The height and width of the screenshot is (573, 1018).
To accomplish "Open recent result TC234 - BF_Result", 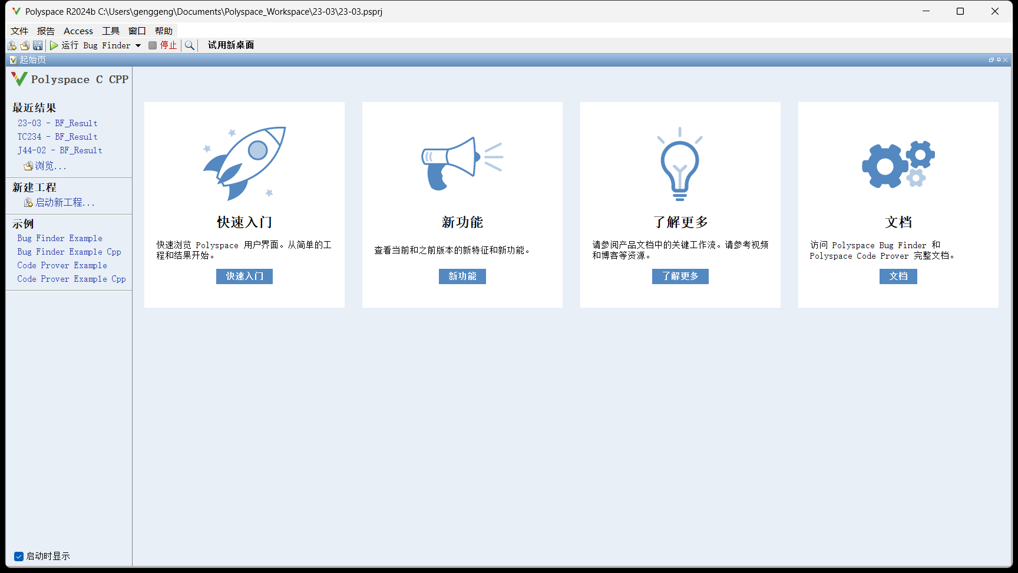I will pos(58,137).
